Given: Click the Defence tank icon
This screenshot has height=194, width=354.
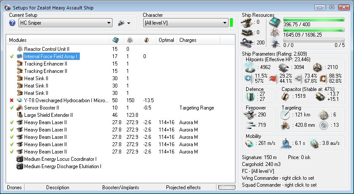Looking at the screenshot, I should pos(251,97).
